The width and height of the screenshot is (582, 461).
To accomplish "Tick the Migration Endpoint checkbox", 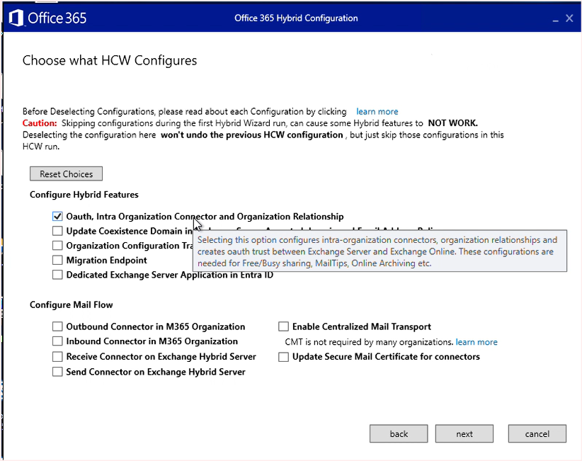I will tap(57, 260).
